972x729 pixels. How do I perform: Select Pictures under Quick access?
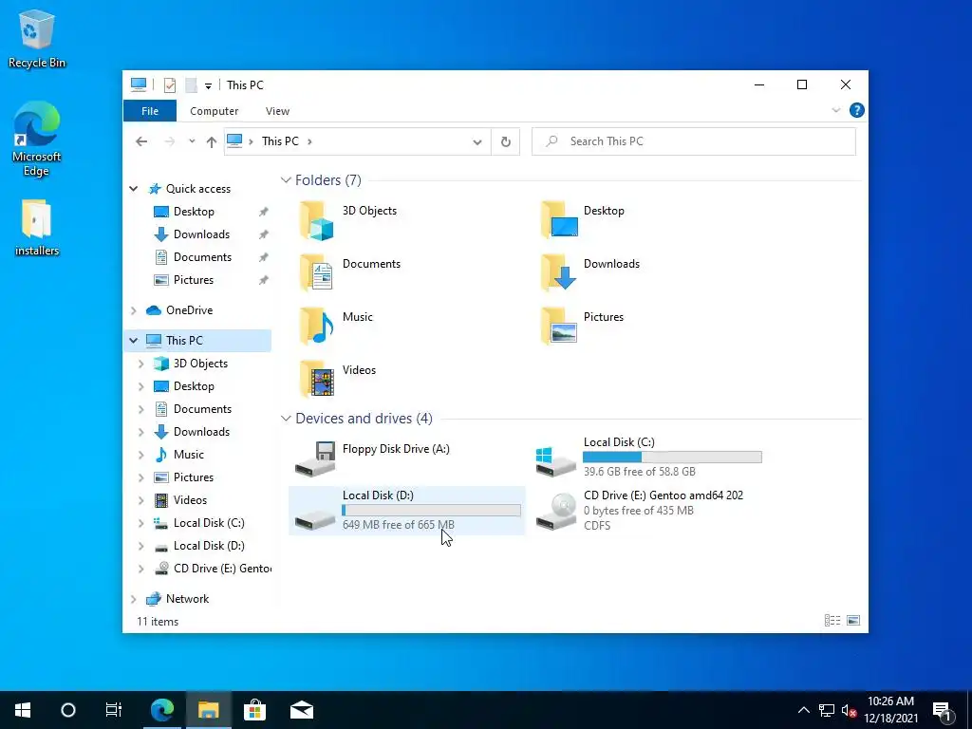pos(194,280)
